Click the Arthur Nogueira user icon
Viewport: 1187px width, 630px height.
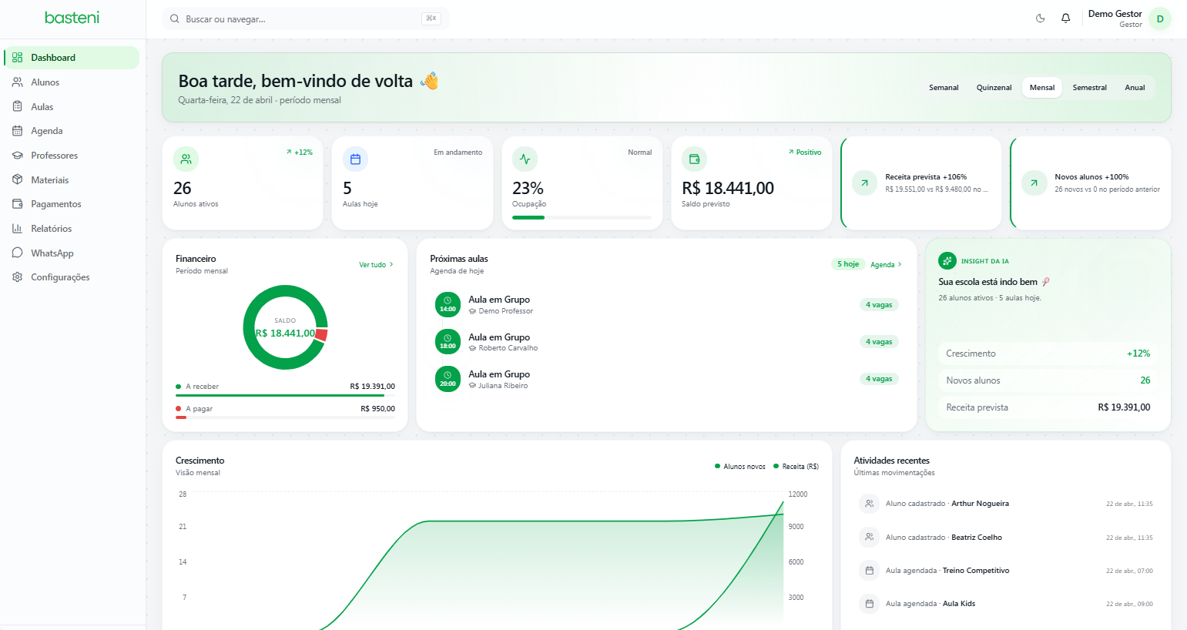click(x=869, y=504)
